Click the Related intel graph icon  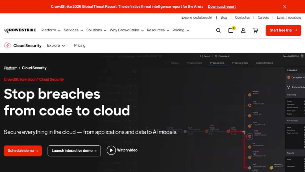coord(289,87)
